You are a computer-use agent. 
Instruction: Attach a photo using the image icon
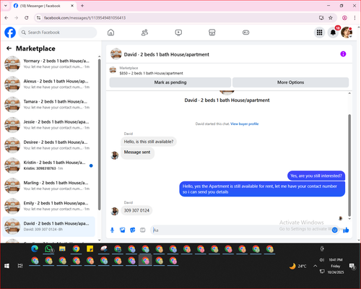[123, 230]
